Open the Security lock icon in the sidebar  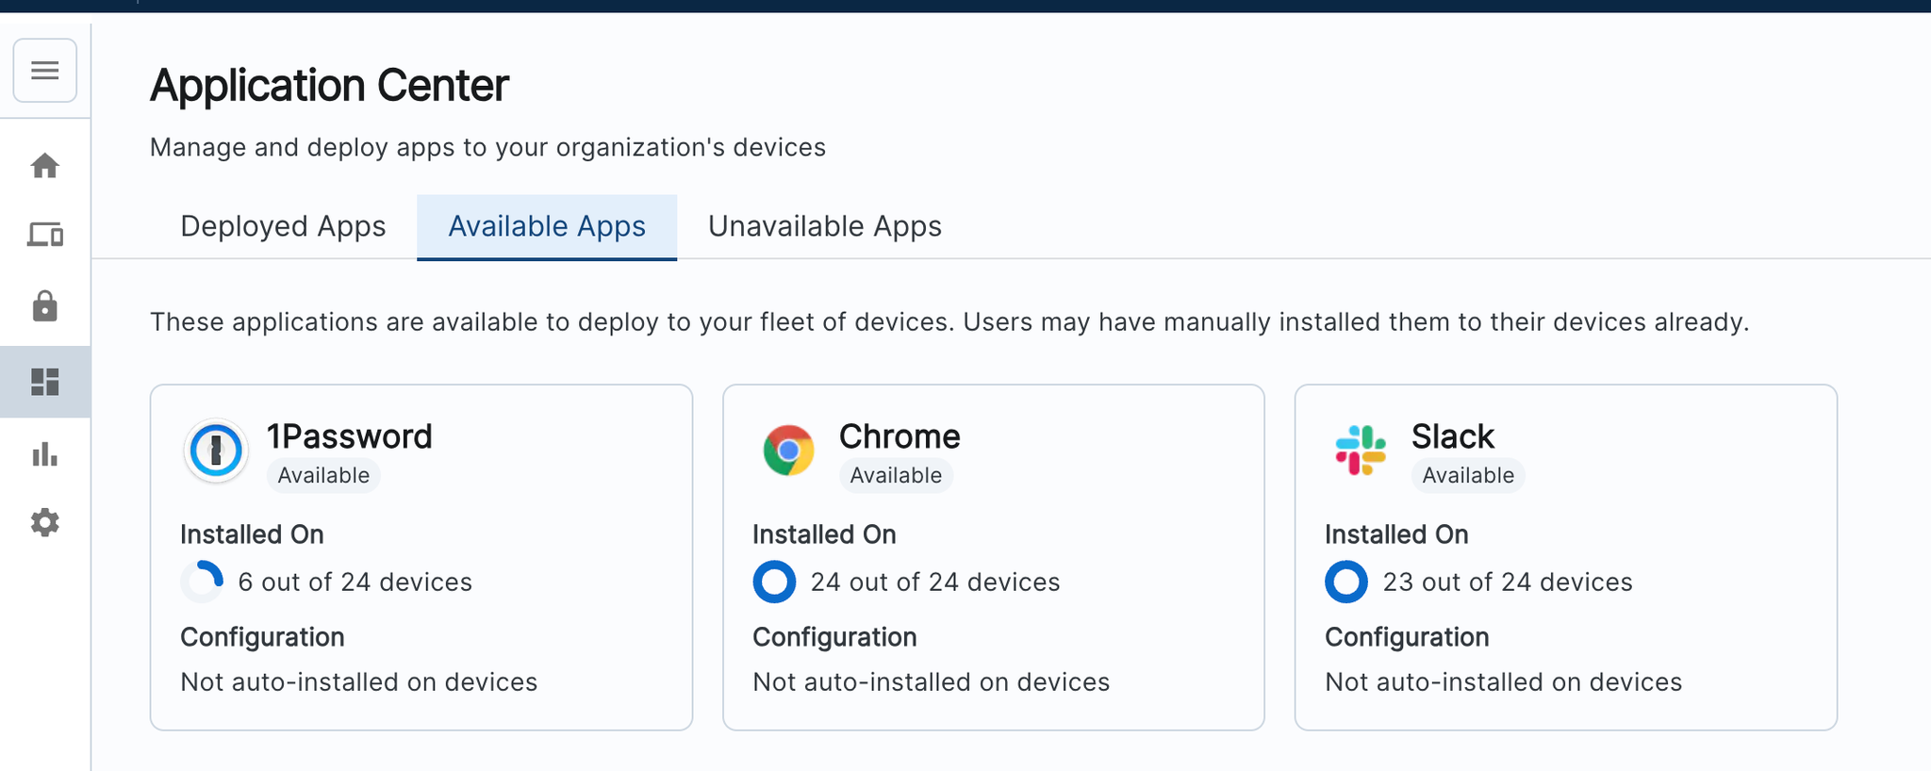[x=44, y=307]
